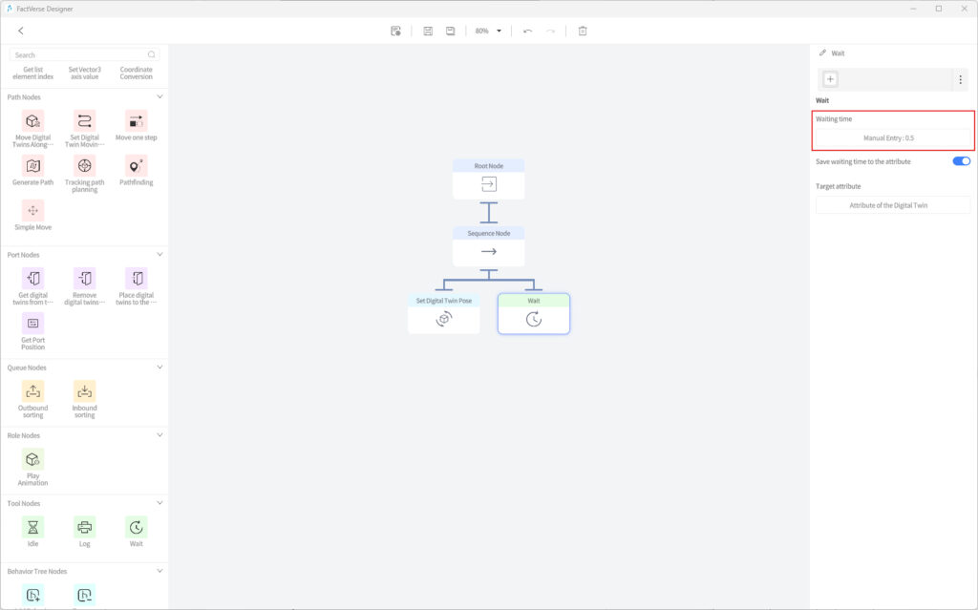Open the 80% zoom dropdown
This screenshot has height=610, width=978.
[x=488, y=31]
